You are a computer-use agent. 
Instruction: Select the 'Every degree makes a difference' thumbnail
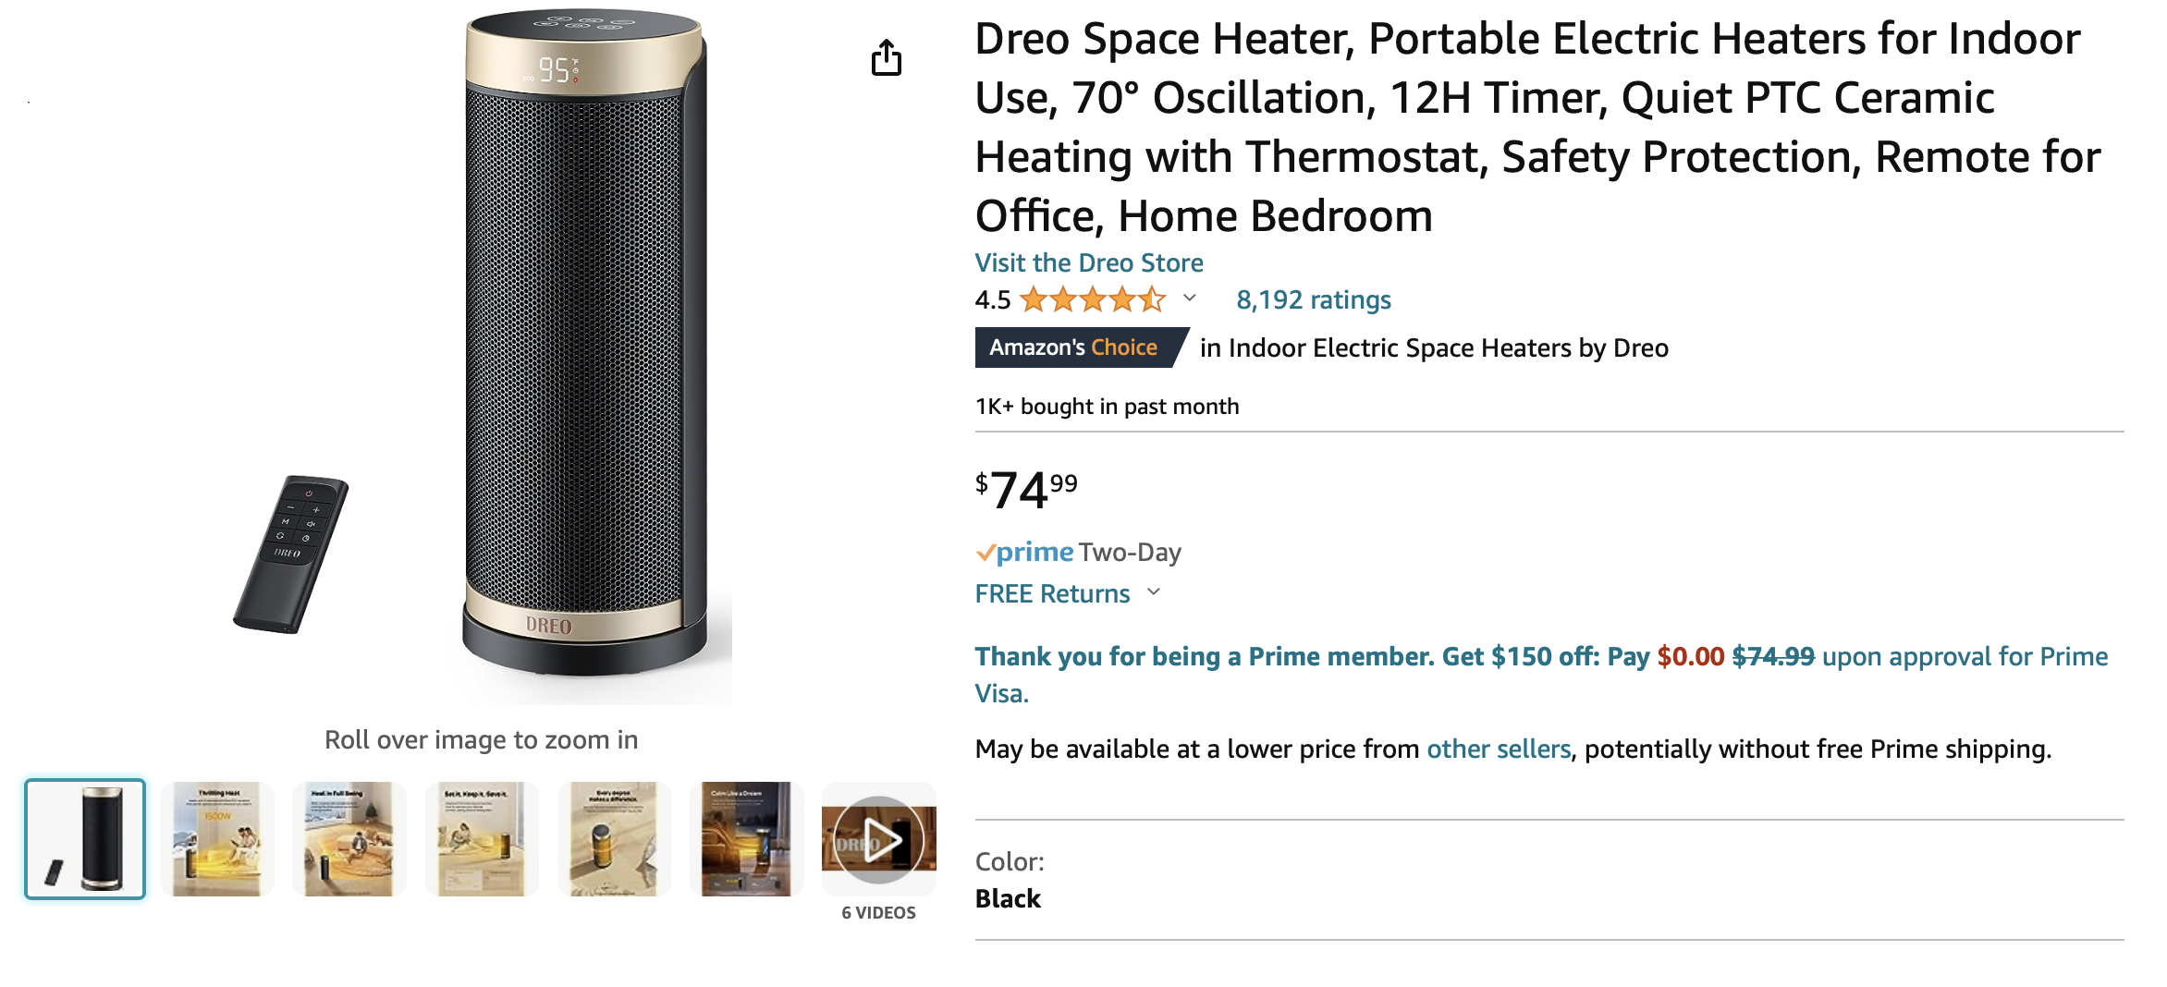614,839
